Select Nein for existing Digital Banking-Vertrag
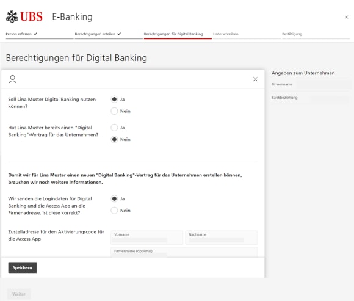 [114, 139]
